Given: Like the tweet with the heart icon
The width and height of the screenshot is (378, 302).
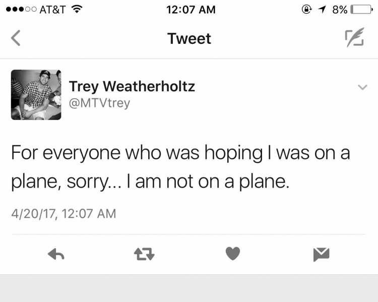Looking at the screenshot, I should coord(233,254).
